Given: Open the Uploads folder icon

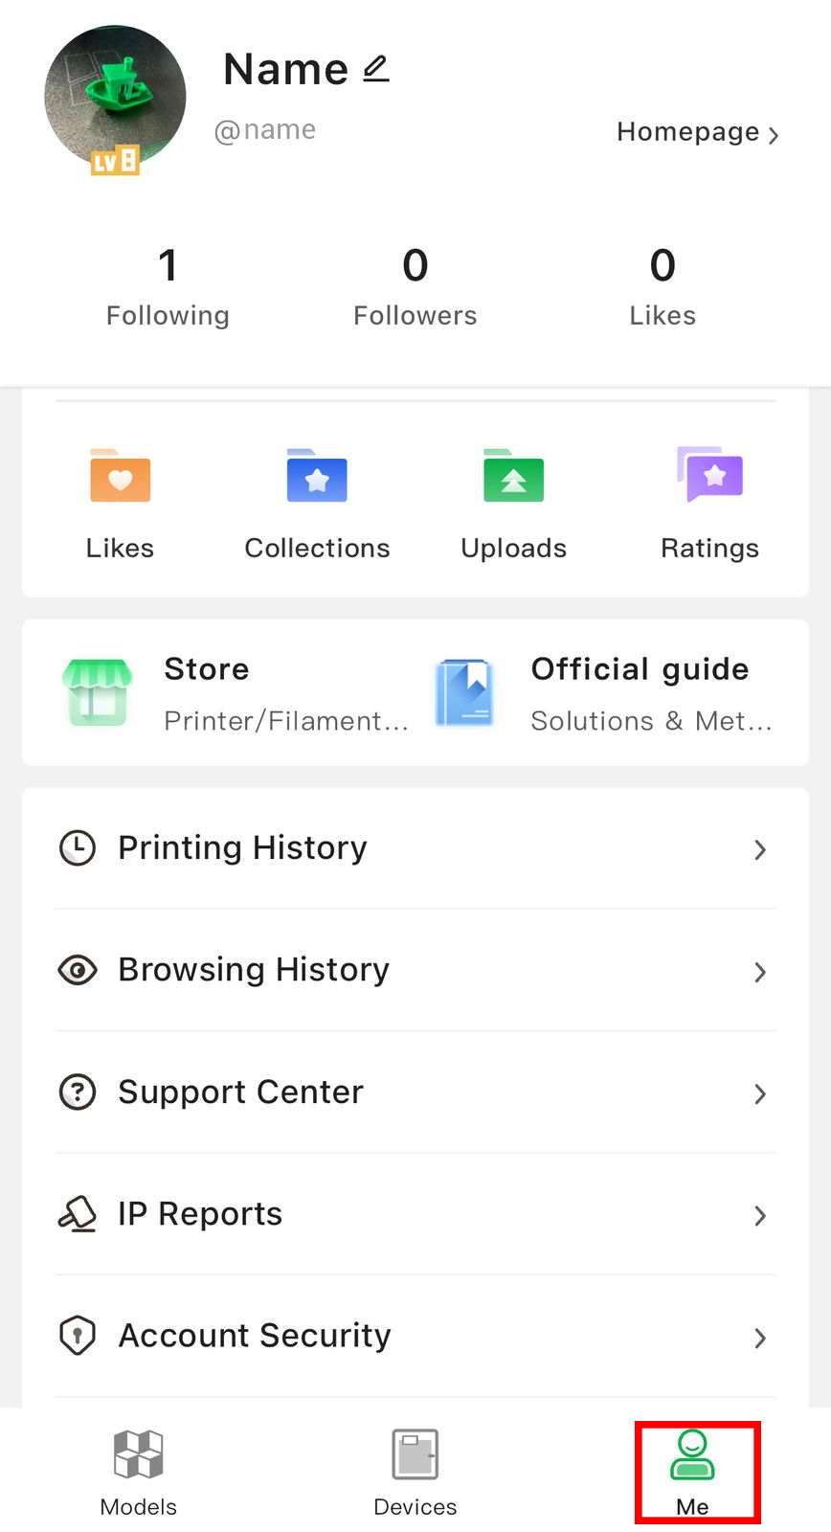Looking at the screenshot, I should [x=513, y=476].
